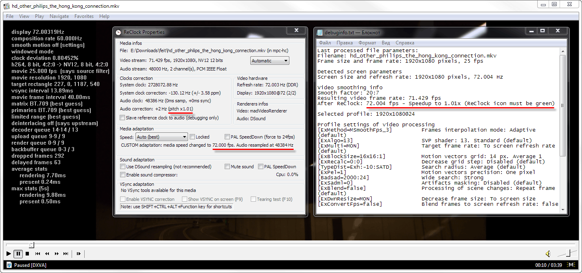The height and width of the screenshot is (273, 582).
Task: Toggle the 'Locked' speed checkbox
Action: (x=193, y=137)
